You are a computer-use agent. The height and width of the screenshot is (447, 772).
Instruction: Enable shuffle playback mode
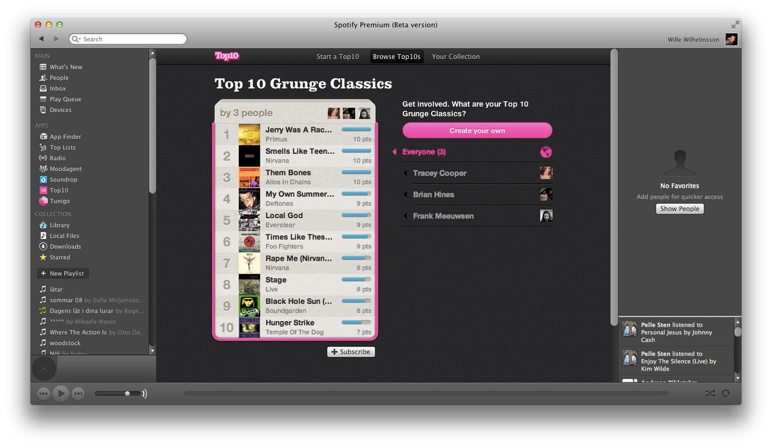click(710, 393)
